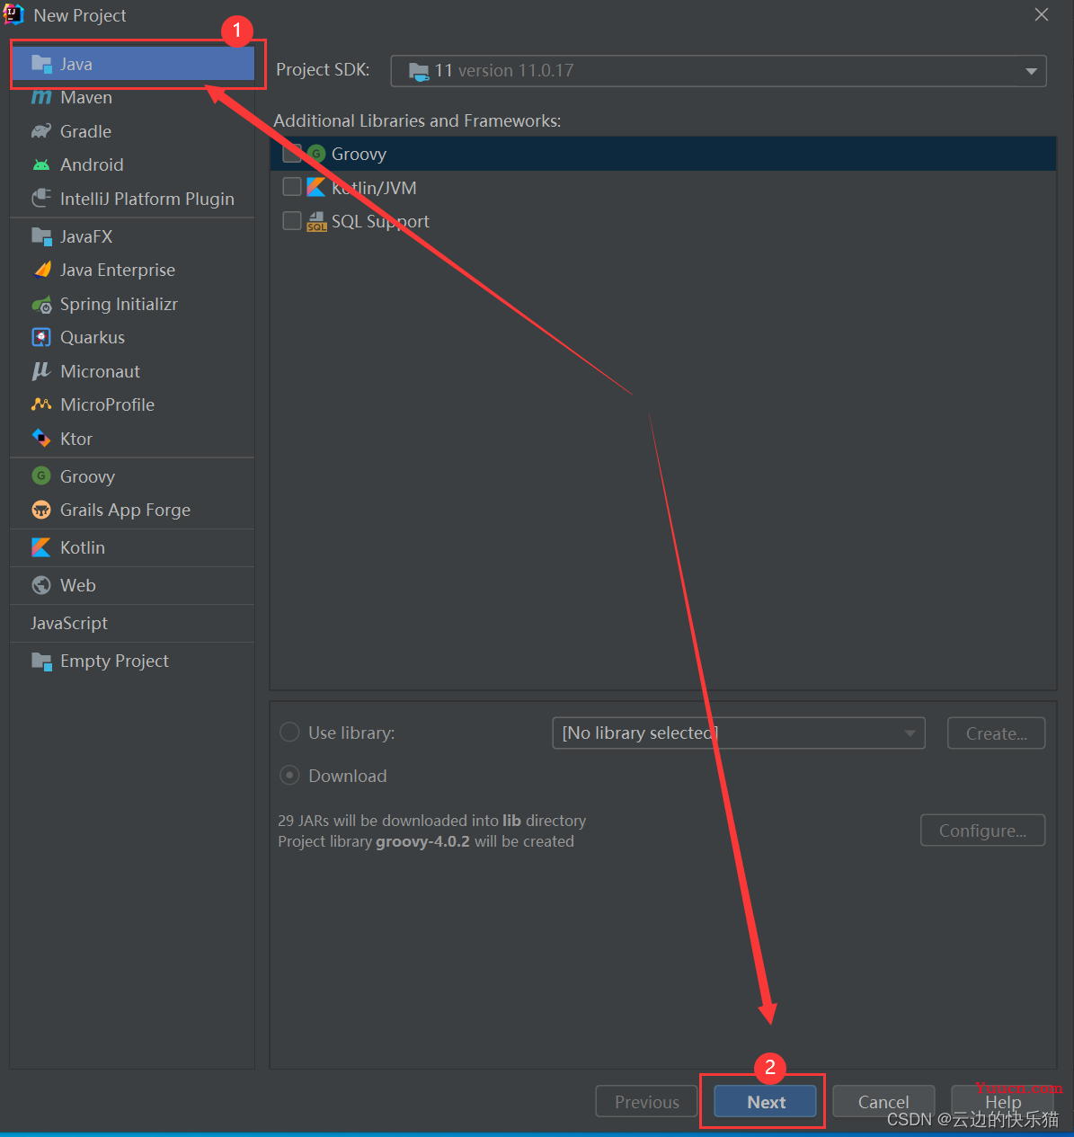
Task: Click the Spring Initializr leaf icon
Action: pos(41,305)
